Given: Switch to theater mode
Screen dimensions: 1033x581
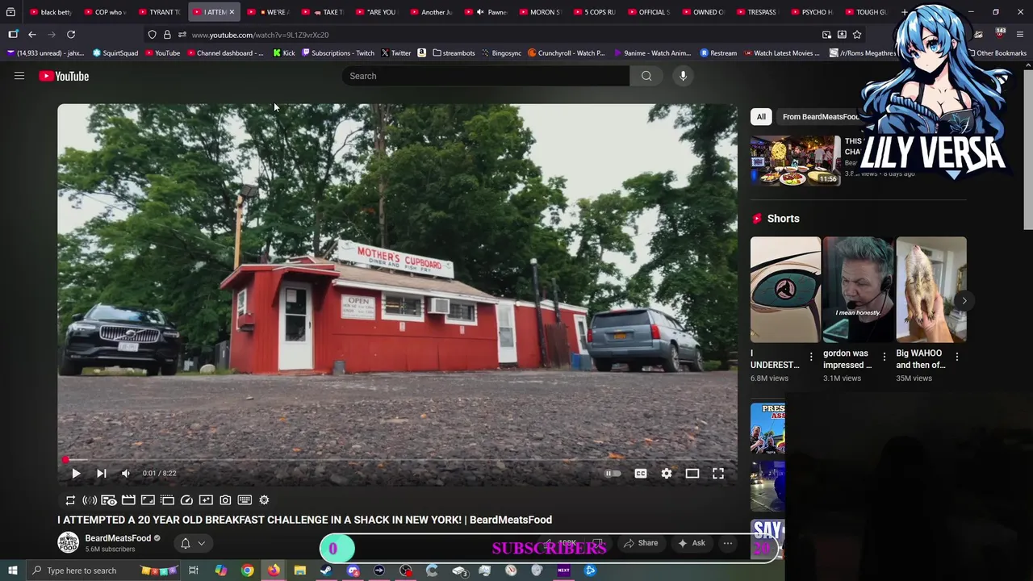Looking at the screenshot, I should [x=692, y=474].
